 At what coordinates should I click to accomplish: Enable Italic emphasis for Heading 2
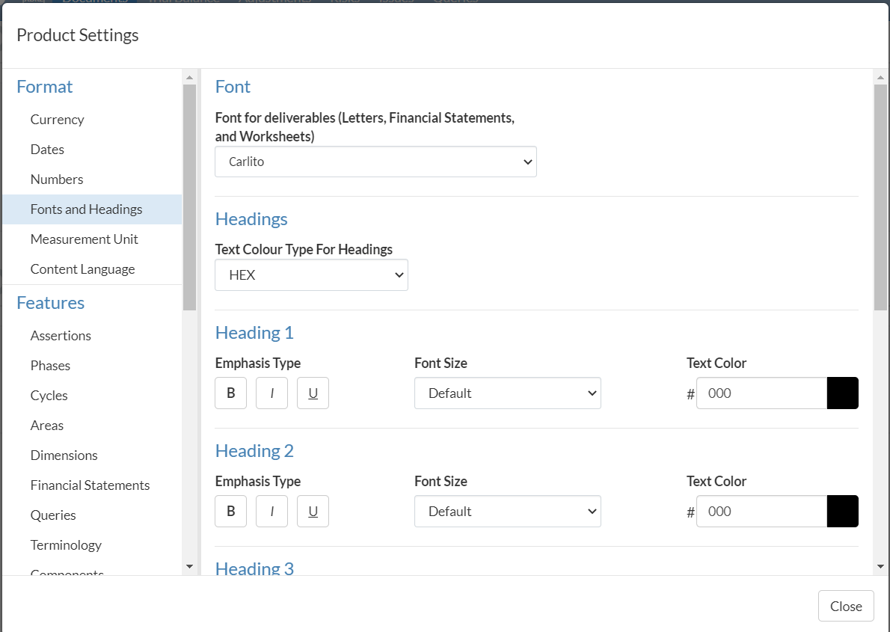pyautogui.click(x=271, y=512)
